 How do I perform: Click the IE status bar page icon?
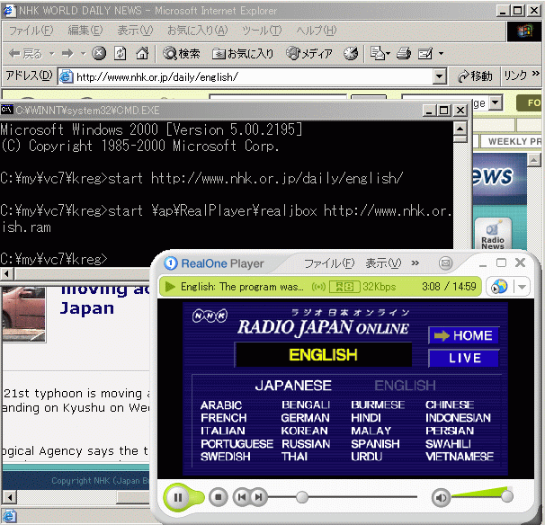coord(9,516)
